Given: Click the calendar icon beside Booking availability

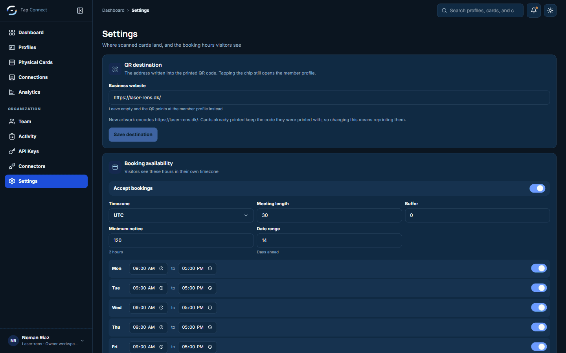Looking at the screenshot, I should (x=115, y=167).
